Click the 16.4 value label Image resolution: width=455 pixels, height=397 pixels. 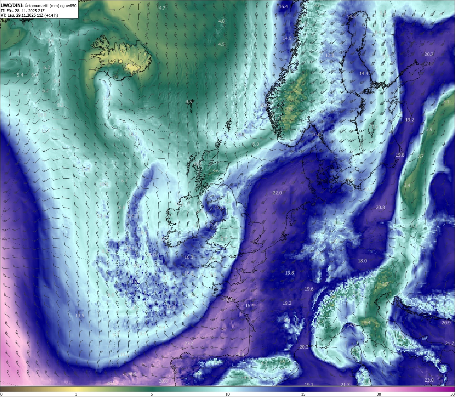click(x=283, y=6)
